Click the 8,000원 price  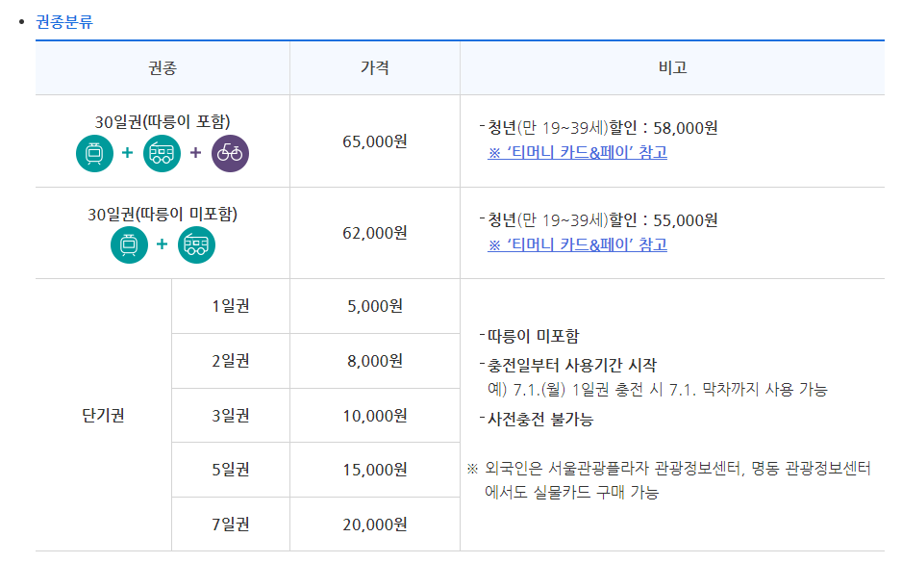375,361
